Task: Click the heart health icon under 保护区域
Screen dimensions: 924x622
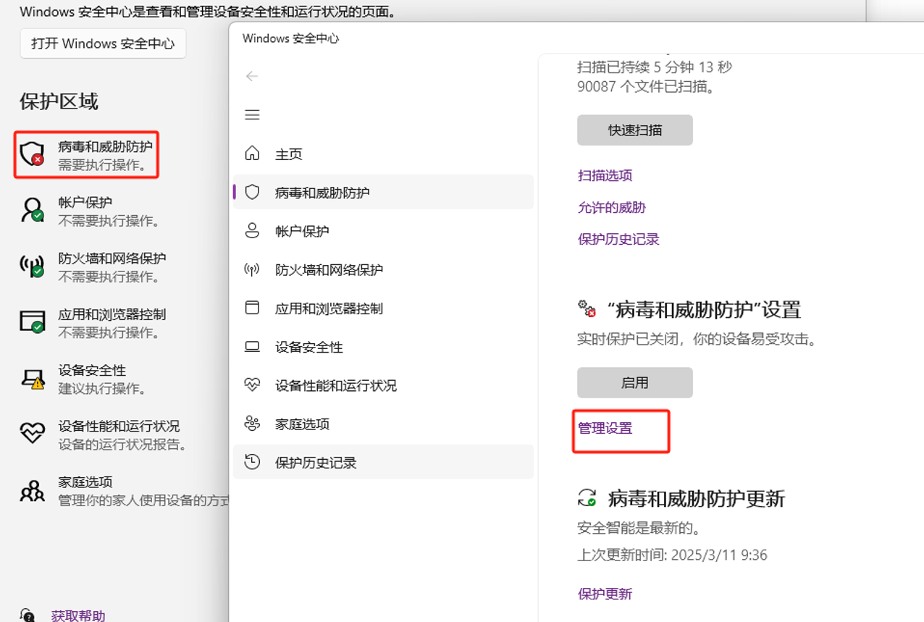Action: pyautogui.click(x=33, y=433)
